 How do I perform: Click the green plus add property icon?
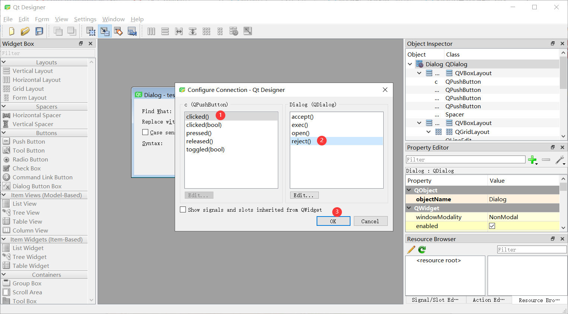[533, 160]
